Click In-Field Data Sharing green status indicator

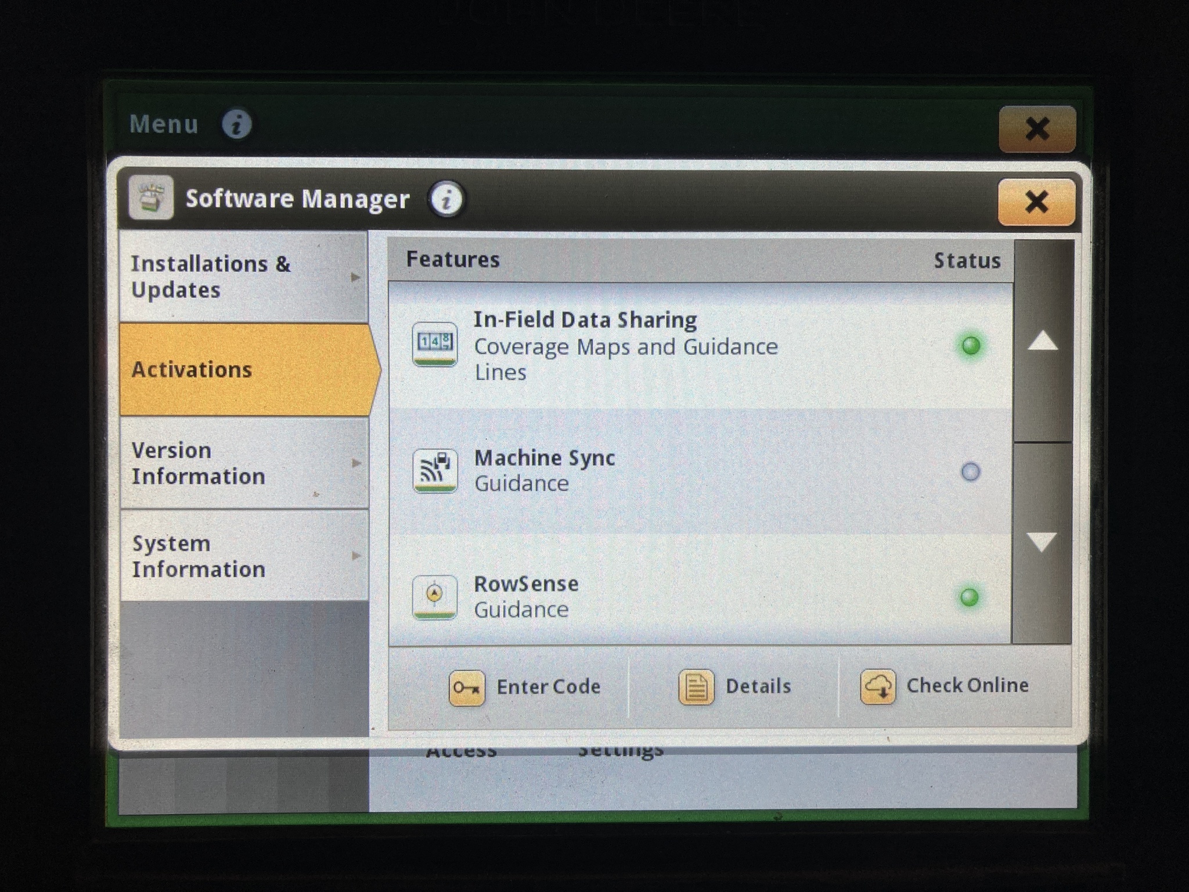(x=971, y=346)
